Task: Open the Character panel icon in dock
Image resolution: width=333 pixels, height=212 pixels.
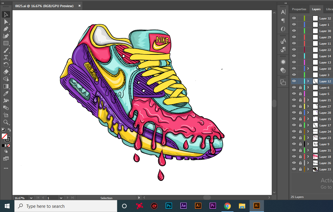Action: coord(283,12)
